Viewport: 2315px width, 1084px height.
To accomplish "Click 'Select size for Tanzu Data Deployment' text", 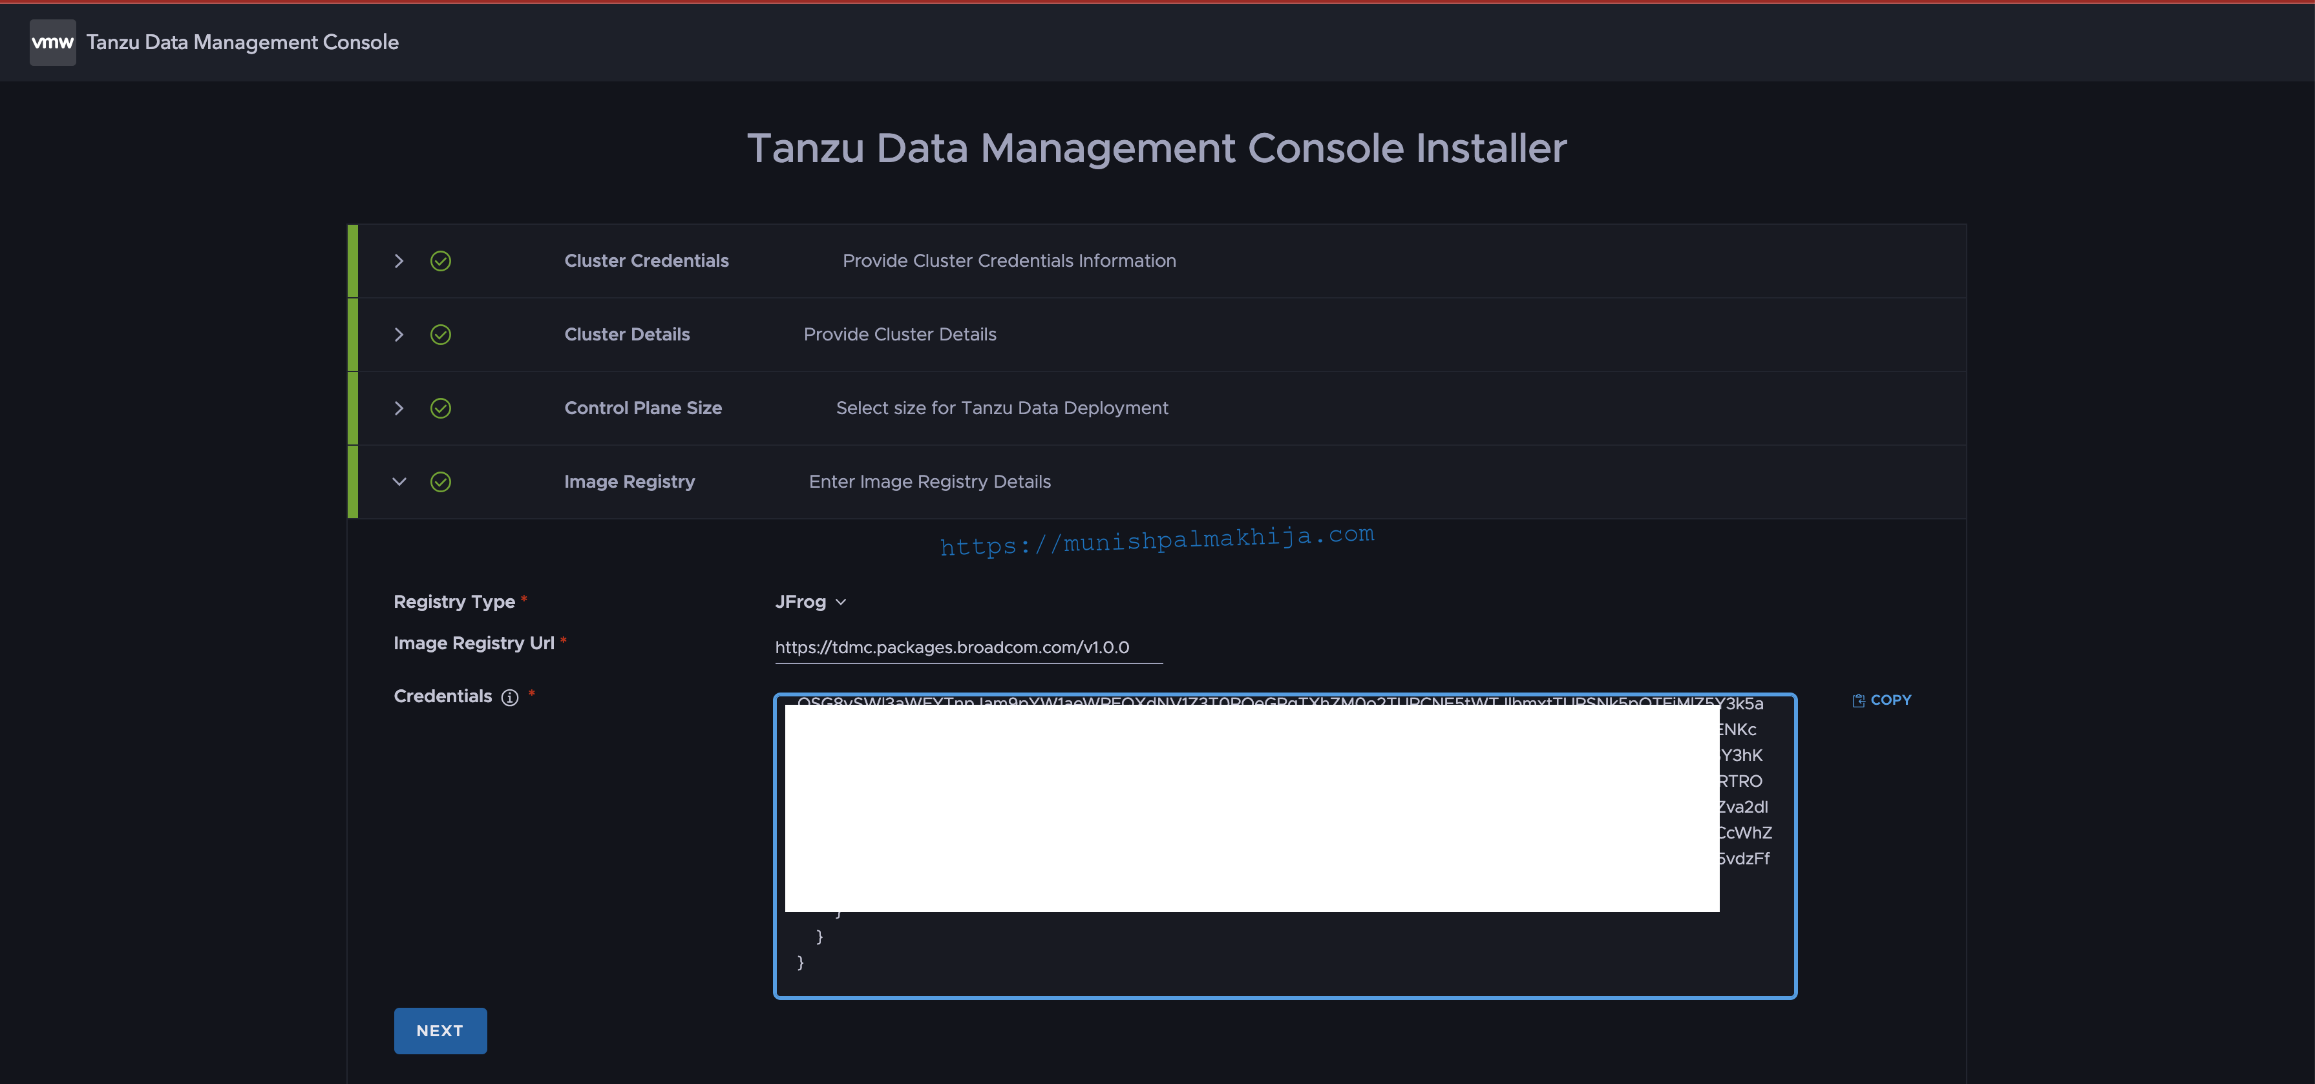I will click(x=1002, y=409).
